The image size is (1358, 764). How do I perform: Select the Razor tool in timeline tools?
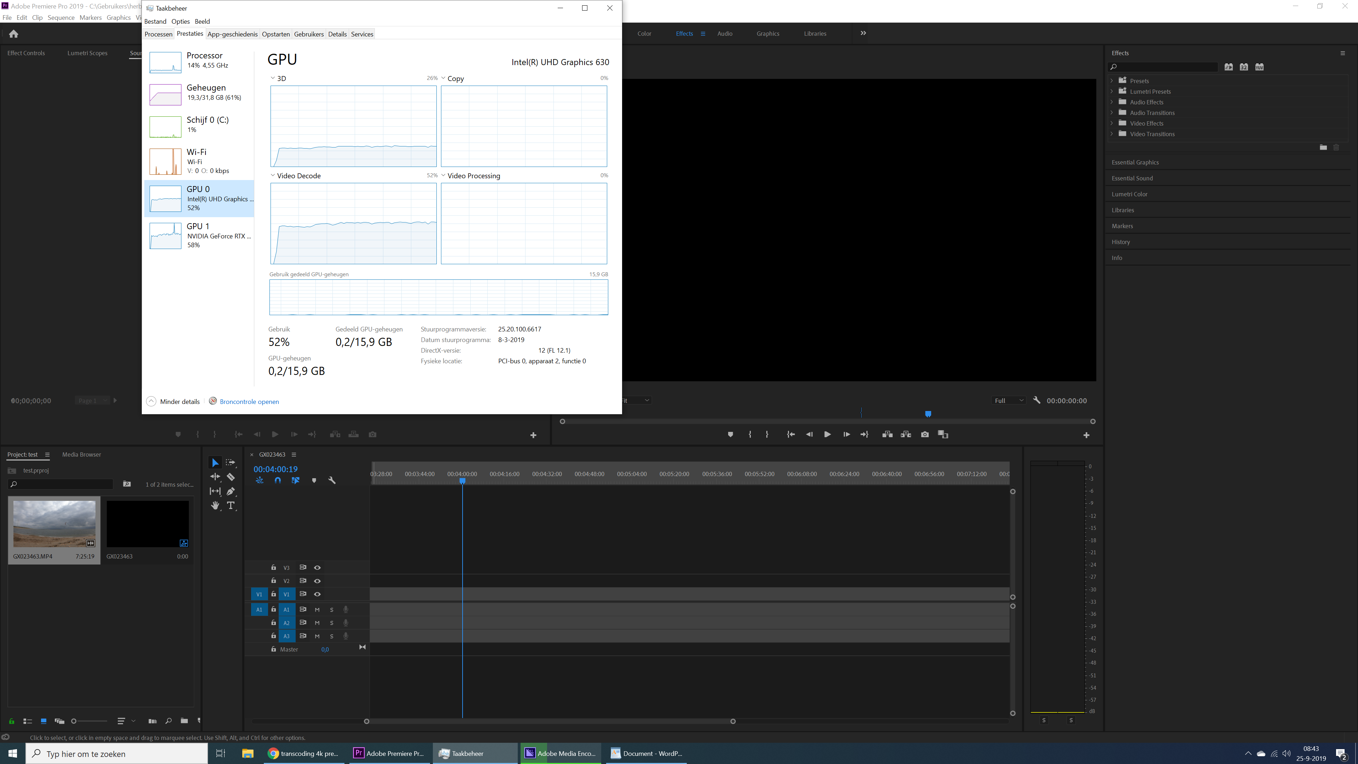coord(231,477)
